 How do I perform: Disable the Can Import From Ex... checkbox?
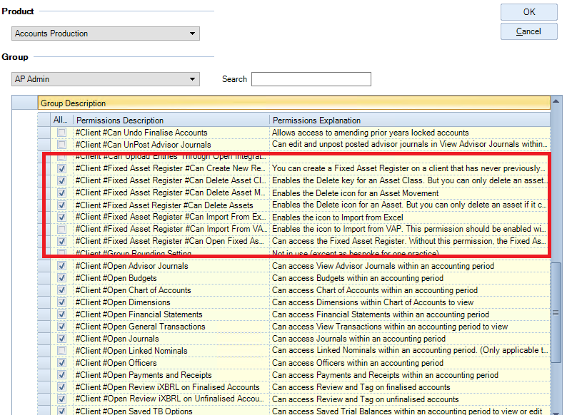[x=62, y=217]
